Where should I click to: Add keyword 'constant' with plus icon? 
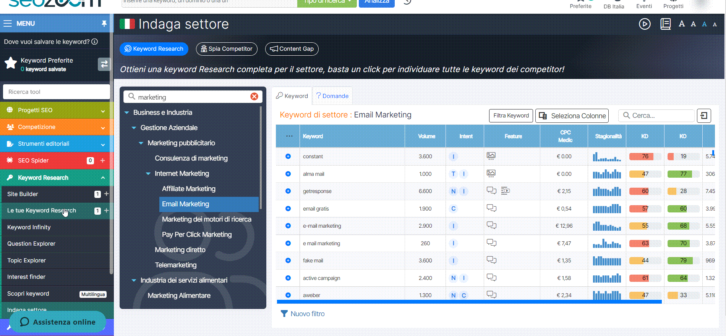[288, 156]
